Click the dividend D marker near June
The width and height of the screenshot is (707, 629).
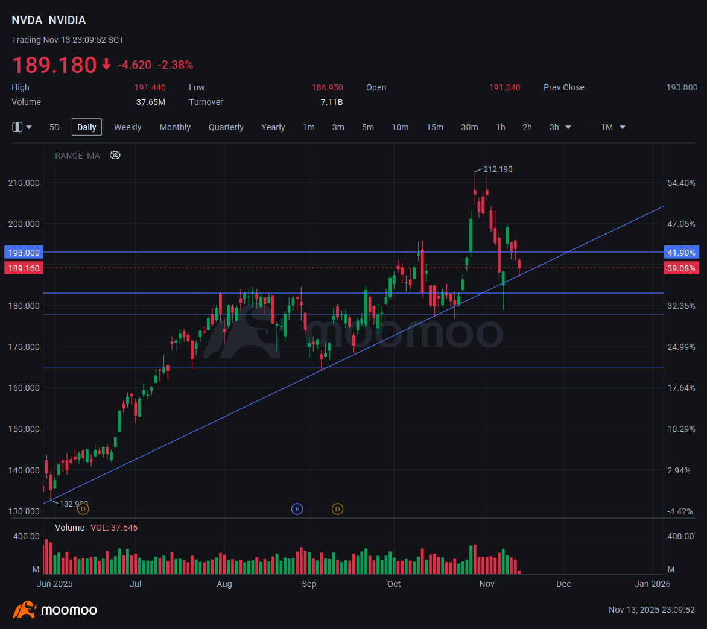coord(83,509)
